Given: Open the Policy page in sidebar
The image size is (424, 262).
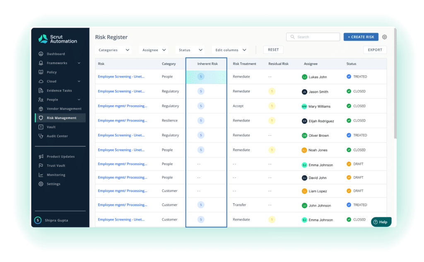Looking at the screenshot, I should pos(51,72).
